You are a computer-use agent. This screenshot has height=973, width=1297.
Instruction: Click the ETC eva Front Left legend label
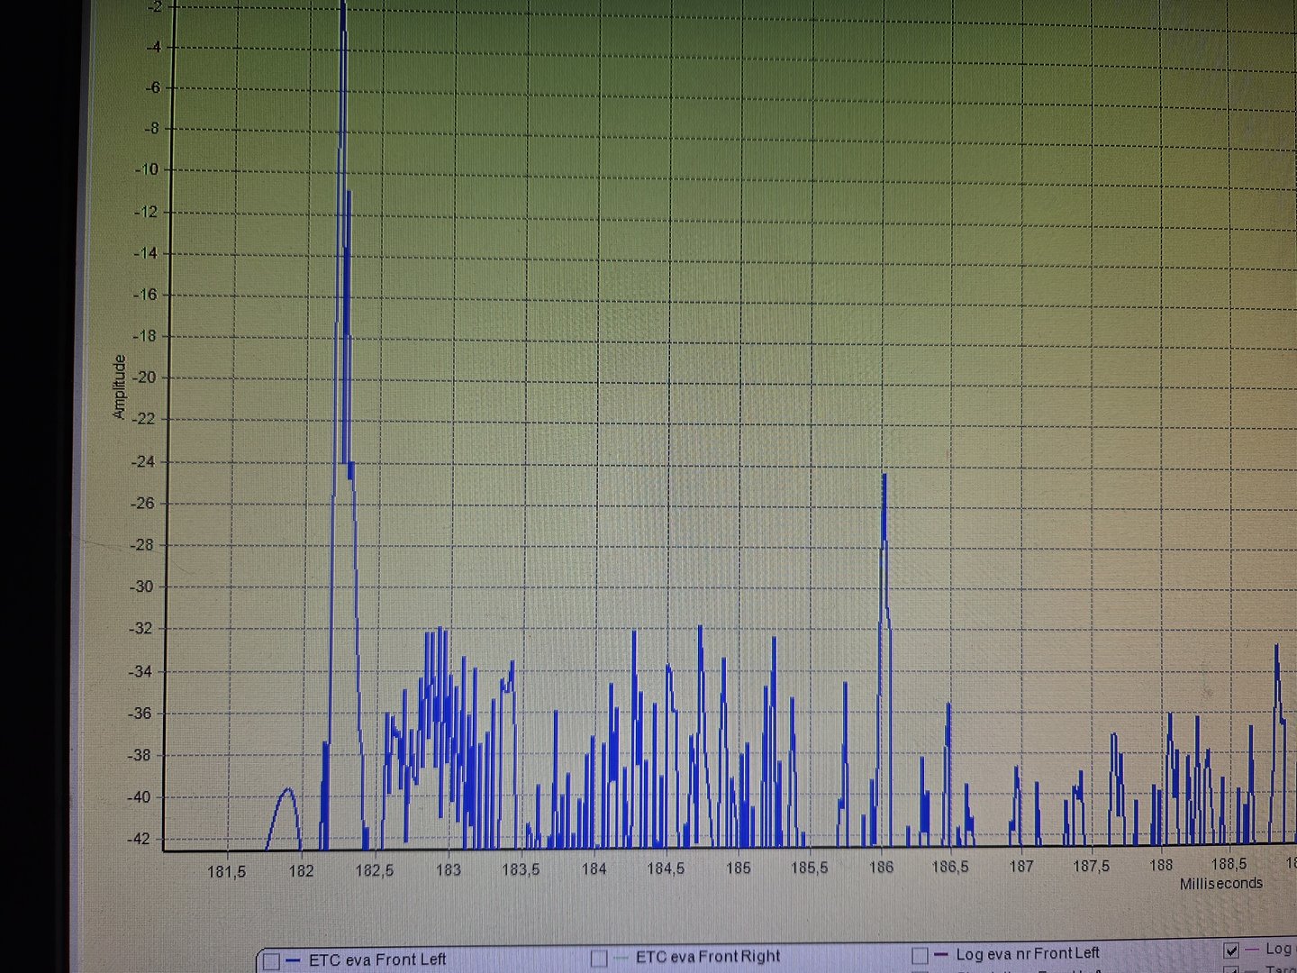click(x=377, y=960)
